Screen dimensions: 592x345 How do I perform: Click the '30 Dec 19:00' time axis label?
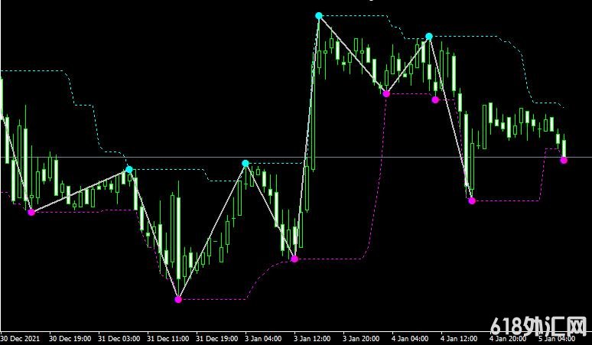click(x=70, y=339)
